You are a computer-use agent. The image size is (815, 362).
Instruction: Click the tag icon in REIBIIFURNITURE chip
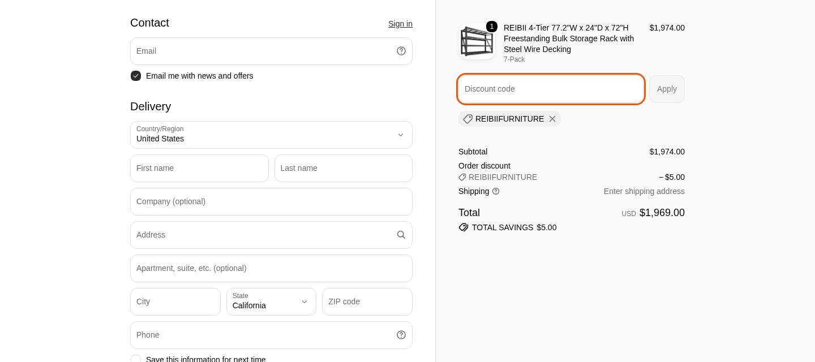tap(467, 119)
